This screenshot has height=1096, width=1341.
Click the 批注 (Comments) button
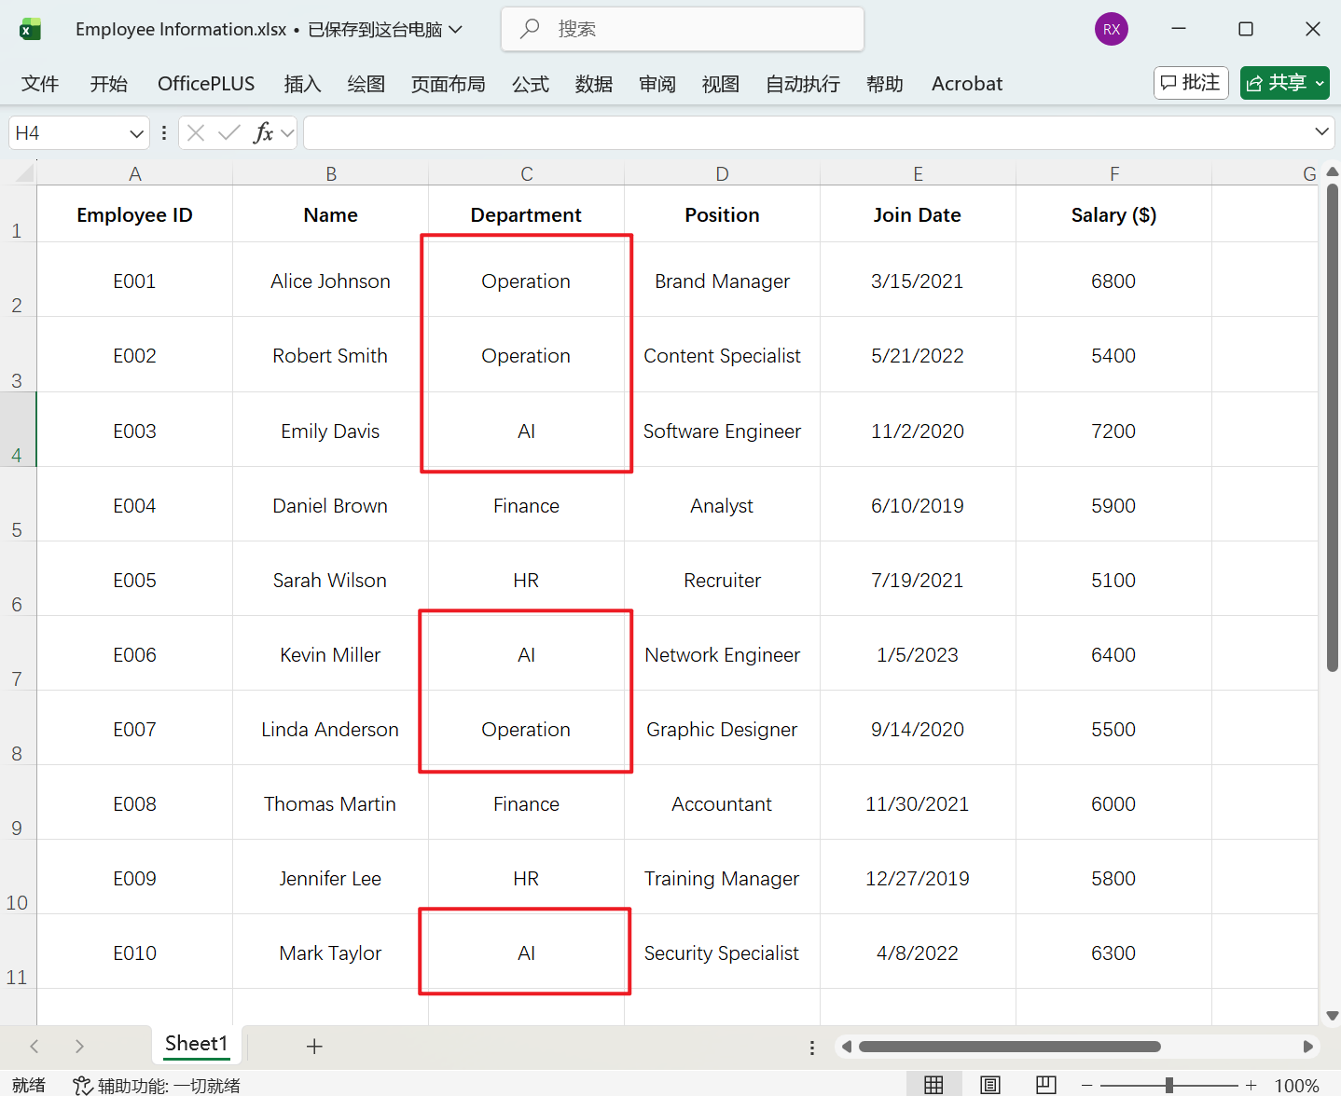pyautogui.click(x=1191, y=83)
